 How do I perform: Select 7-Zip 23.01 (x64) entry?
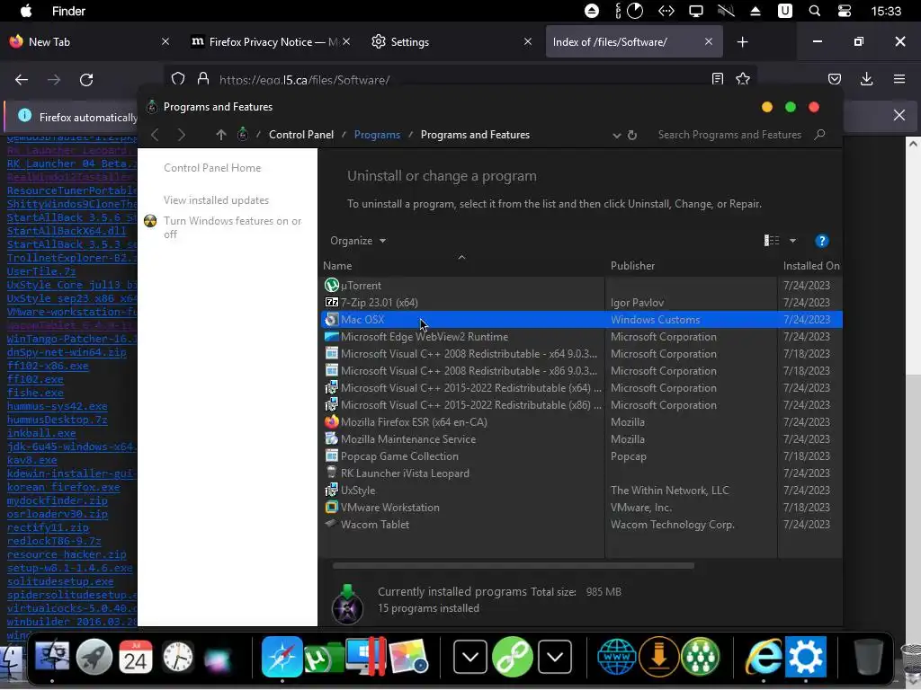[582, 302]
